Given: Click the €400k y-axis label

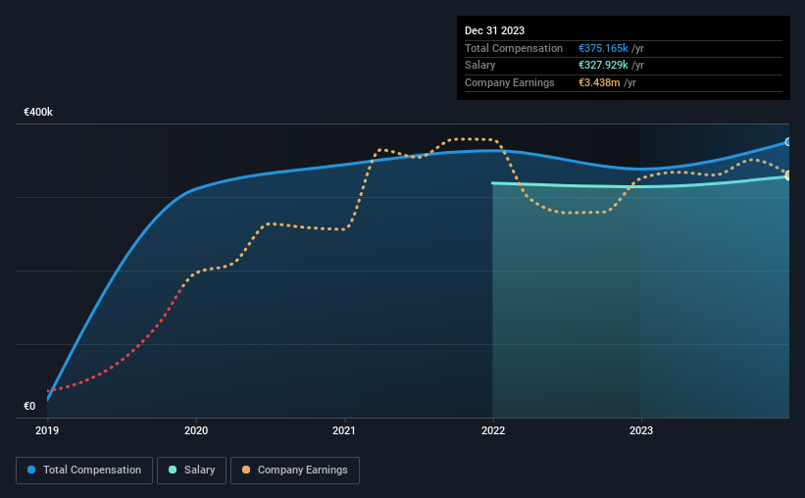Looking at the screenshot, I should tap(38, 112).
